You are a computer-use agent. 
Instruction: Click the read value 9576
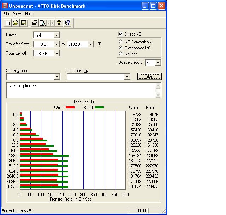click(x=154, y=115)
